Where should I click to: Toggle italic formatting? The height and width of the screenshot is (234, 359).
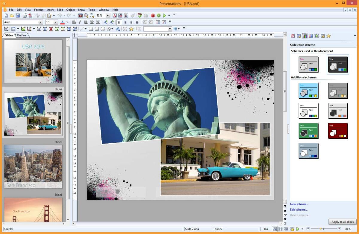[x=80, y=22]
